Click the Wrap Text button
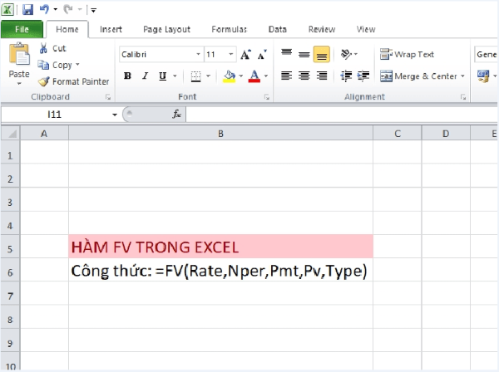This screenshot has height=372, width=499. click(407, 54)
